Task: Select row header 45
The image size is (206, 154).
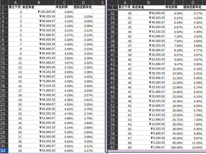Action: 112,73
